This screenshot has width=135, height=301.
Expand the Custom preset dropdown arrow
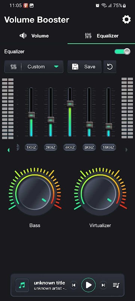(56, 67)
